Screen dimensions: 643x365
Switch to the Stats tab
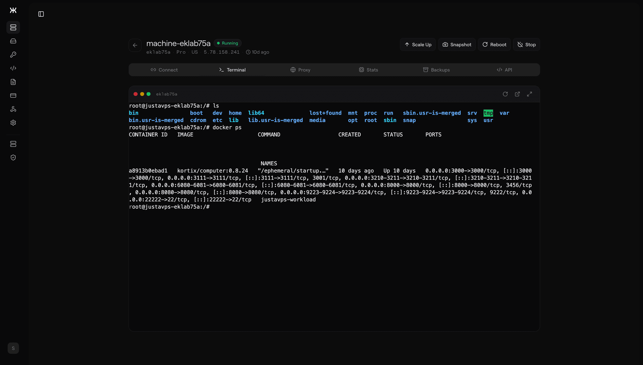(x=368, y=70)
